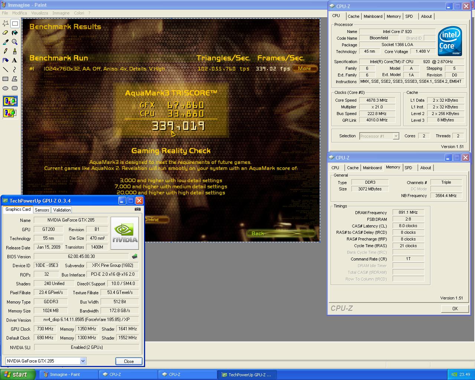Open the Modifica menu in Paint
Screen dimensions: 475x380
click(20, 13)
